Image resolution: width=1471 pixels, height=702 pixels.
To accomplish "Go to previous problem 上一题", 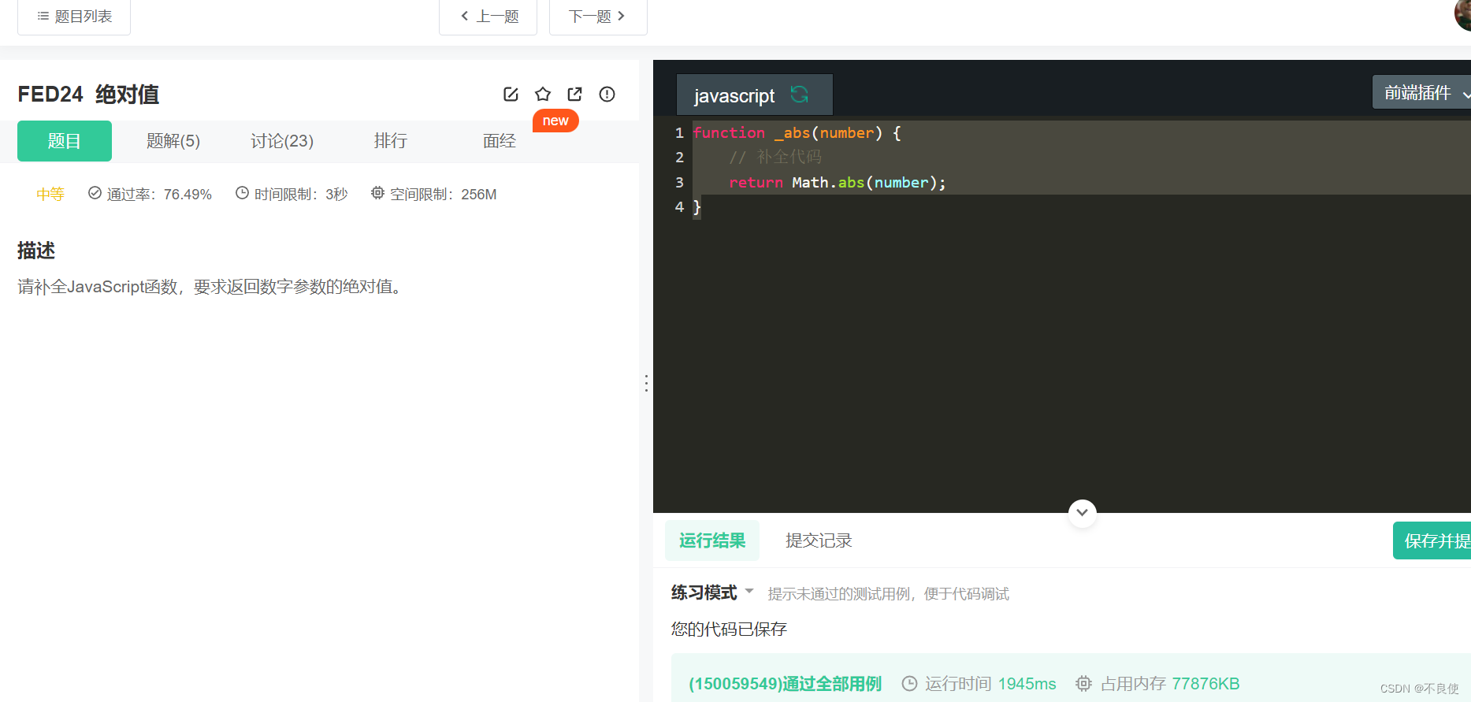I will 488,16.
